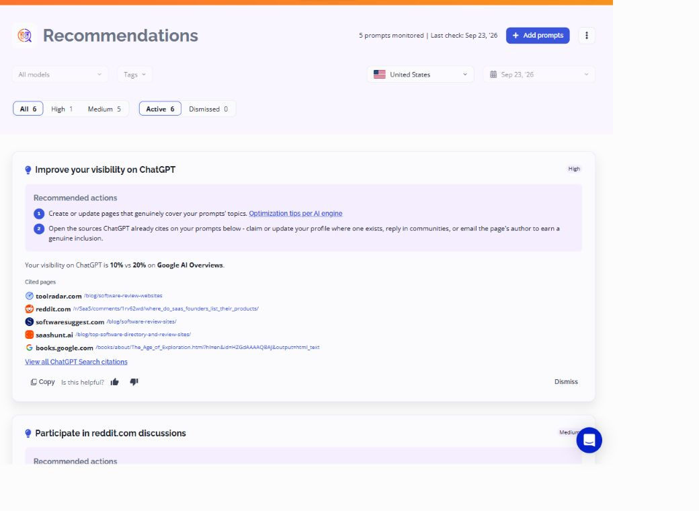Click the reddit.com favicon icon
Viewport: 699px width, 511px height.
pyautogui.click(x=30, y=309)
